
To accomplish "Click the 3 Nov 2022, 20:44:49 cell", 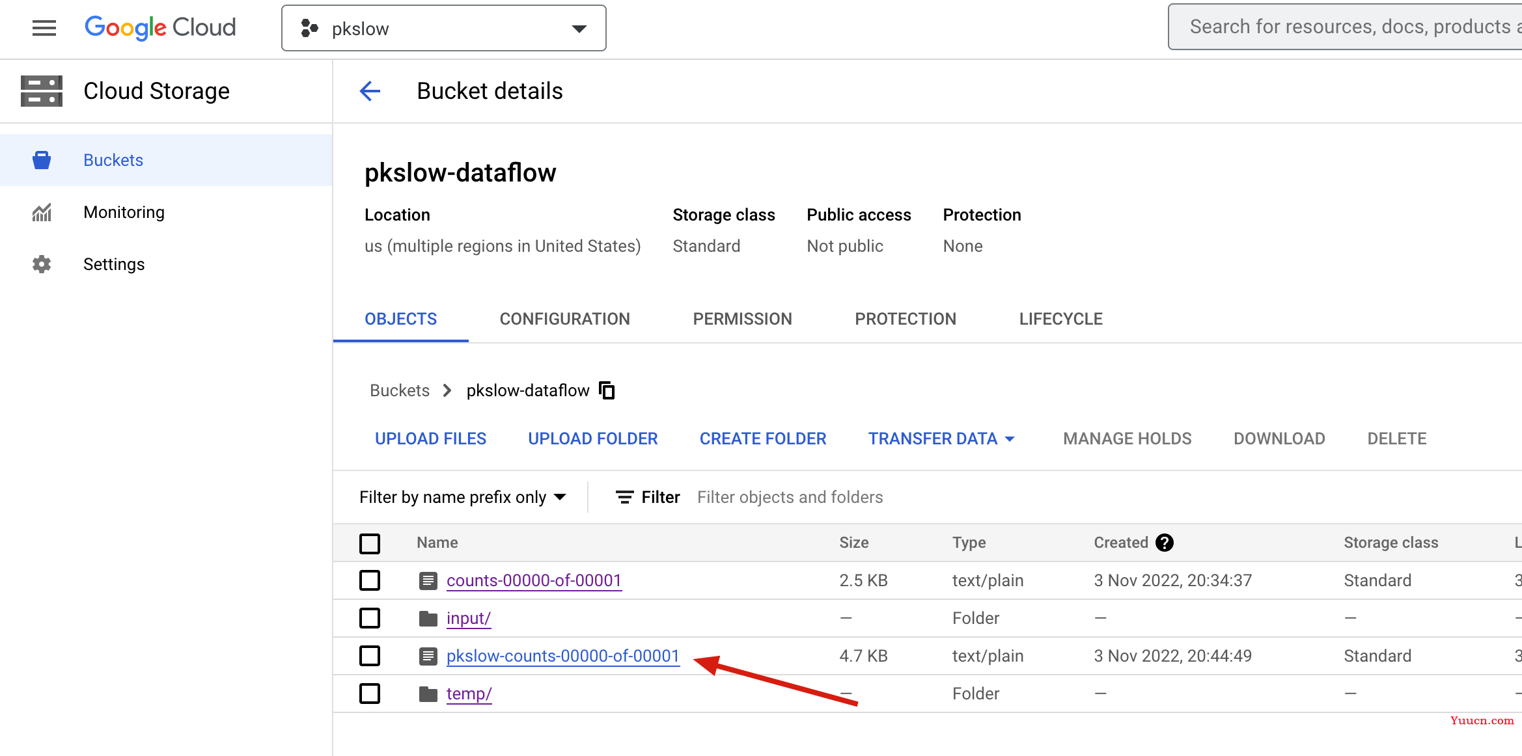I will coord(1172,656).
